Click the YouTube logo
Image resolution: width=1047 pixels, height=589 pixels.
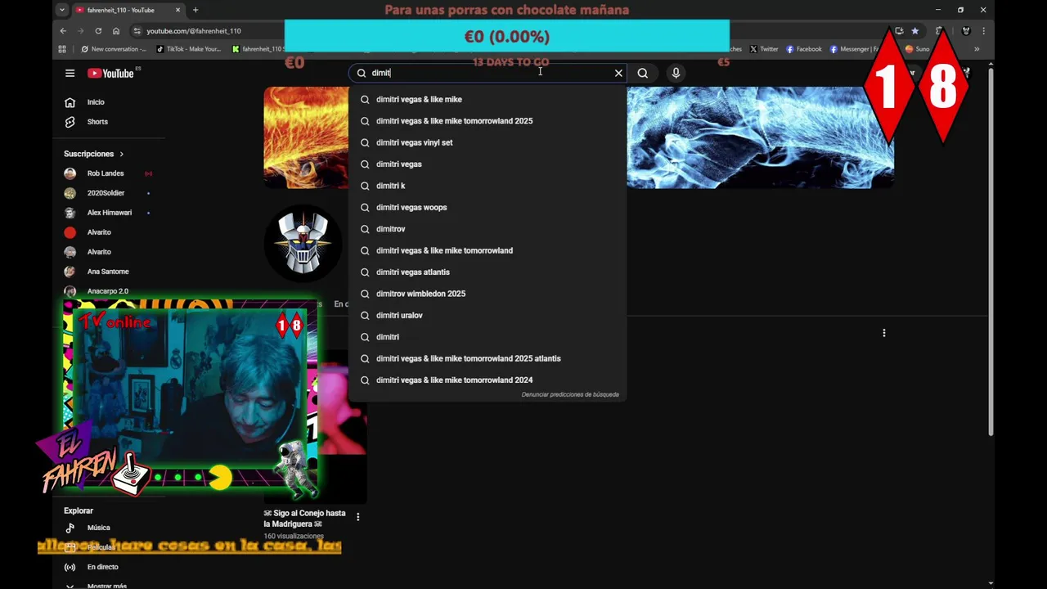coord(111,73)
